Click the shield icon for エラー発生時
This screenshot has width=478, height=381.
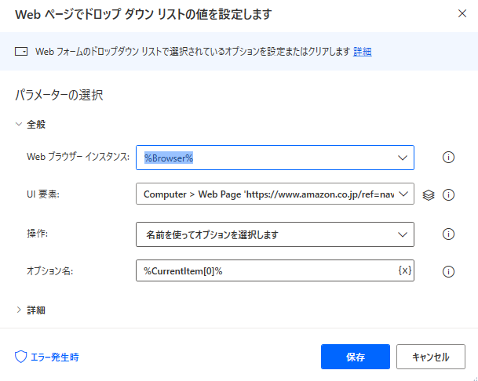[20, 357]
